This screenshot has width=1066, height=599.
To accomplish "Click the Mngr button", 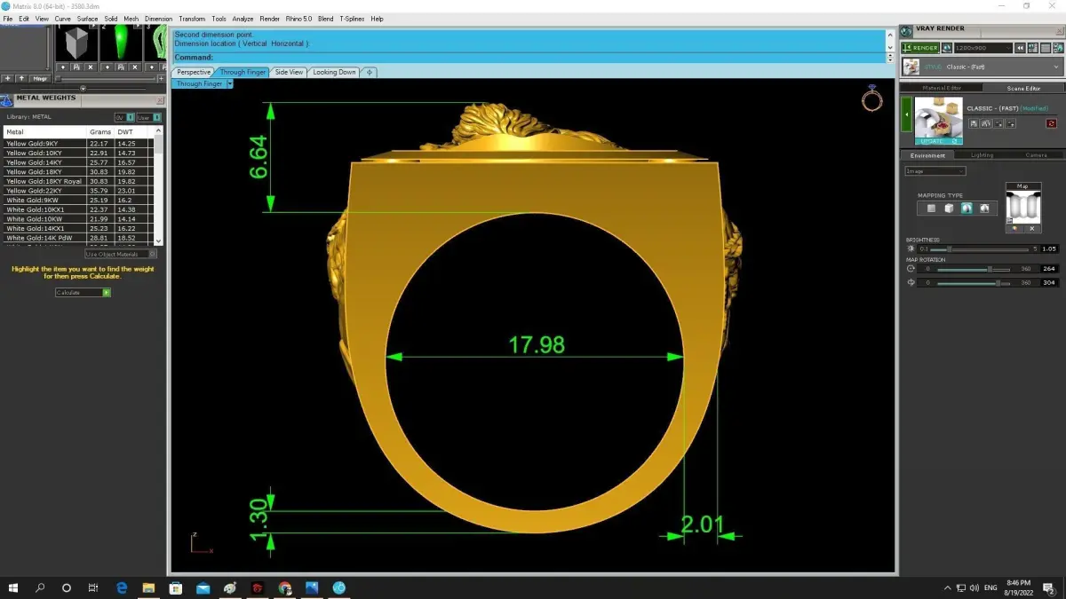I will tap(40, 79).
